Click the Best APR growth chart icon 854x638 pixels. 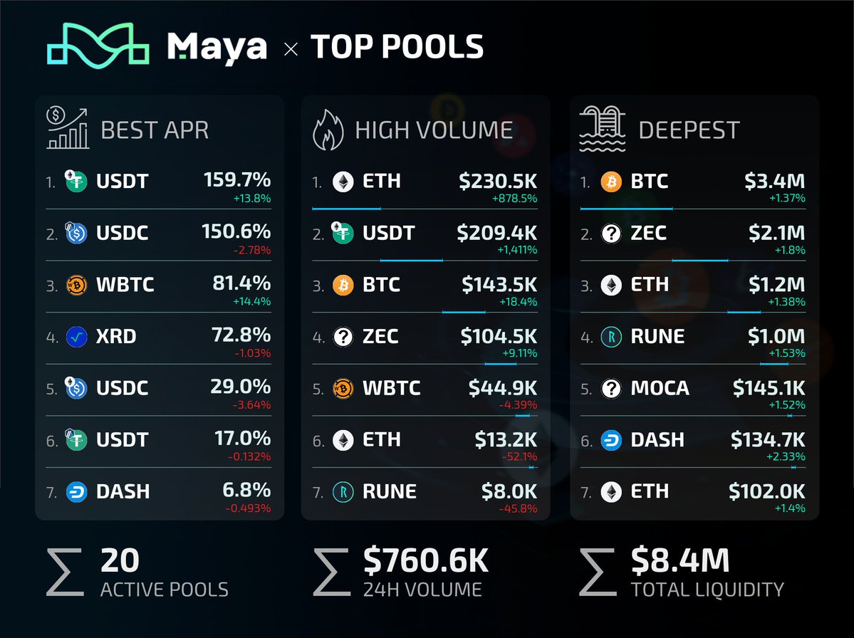pyautogui.click(x=68, y=128)
